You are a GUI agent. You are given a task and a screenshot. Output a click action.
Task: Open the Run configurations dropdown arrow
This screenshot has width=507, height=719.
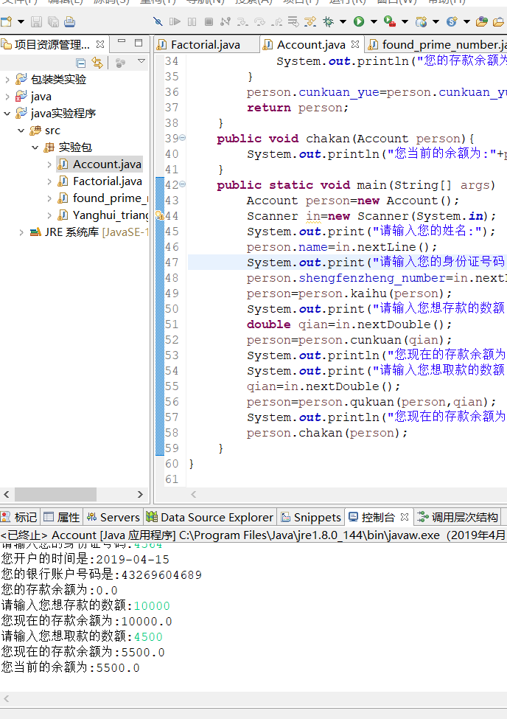click(374, 21)
